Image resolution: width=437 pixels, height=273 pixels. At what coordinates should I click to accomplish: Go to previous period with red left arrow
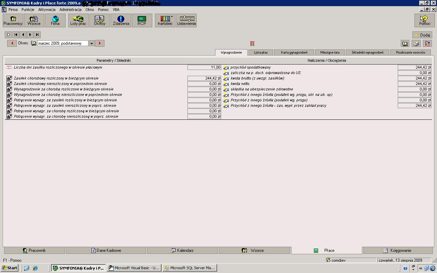pyautogui.click(x=12, y=43)
